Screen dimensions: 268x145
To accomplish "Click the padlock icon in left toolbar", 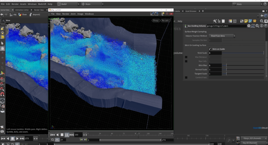I will point(3,48).
